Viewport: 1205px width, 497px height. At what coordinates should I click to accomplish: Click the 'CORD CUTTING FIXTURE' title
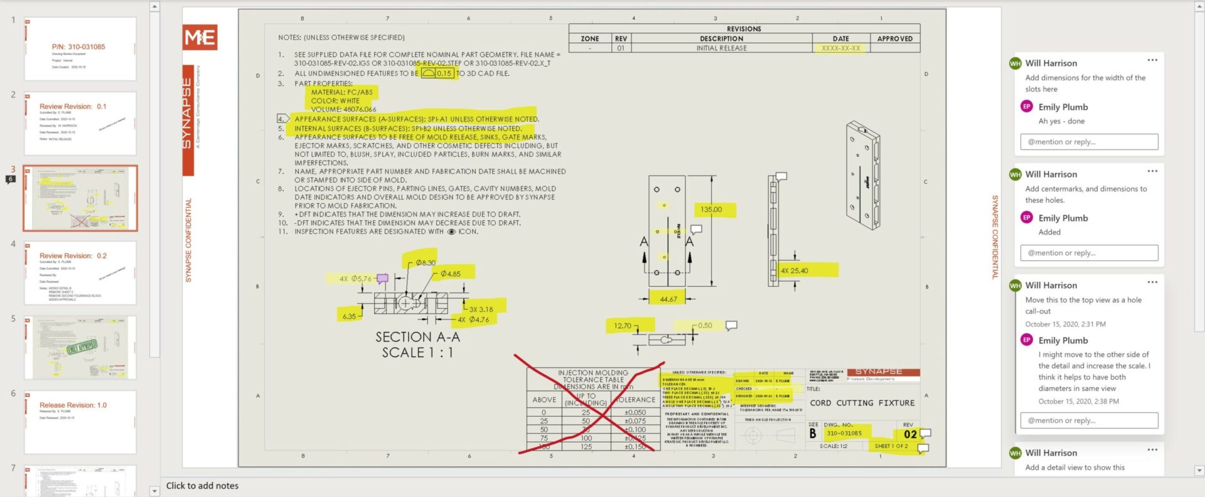862,403
